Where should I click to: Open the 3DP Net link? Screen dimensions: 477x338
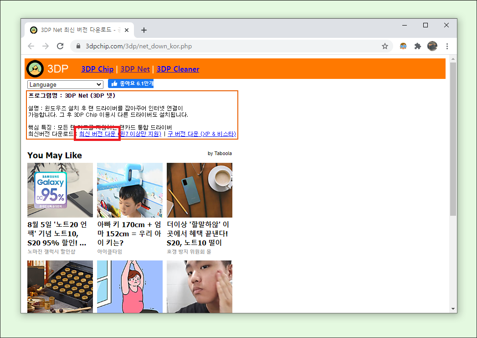(135, 69)
